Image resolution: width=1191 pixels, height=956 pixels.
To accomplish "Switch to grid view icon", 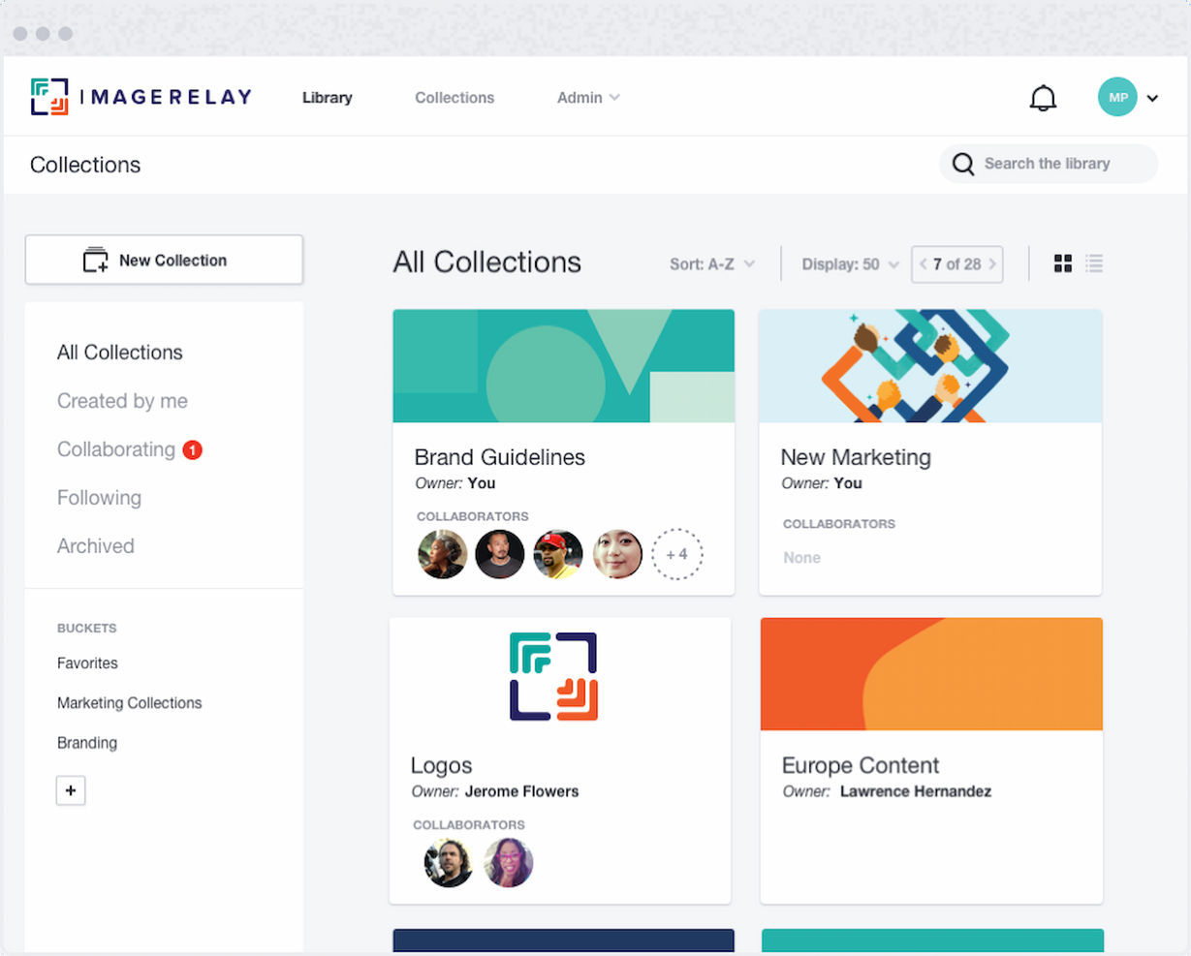I will coord(1063,263).
